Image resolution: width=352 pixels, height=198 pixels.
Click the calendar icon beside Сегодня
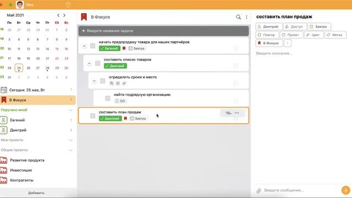point(4,90)
